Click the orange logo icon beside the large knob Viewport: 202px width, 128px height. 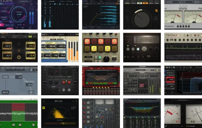click(157, 10)
